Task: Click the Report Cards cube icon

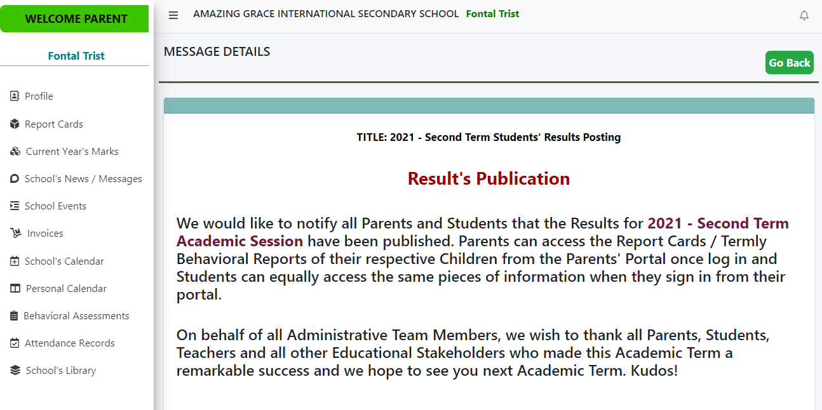Action: [15, 124]
